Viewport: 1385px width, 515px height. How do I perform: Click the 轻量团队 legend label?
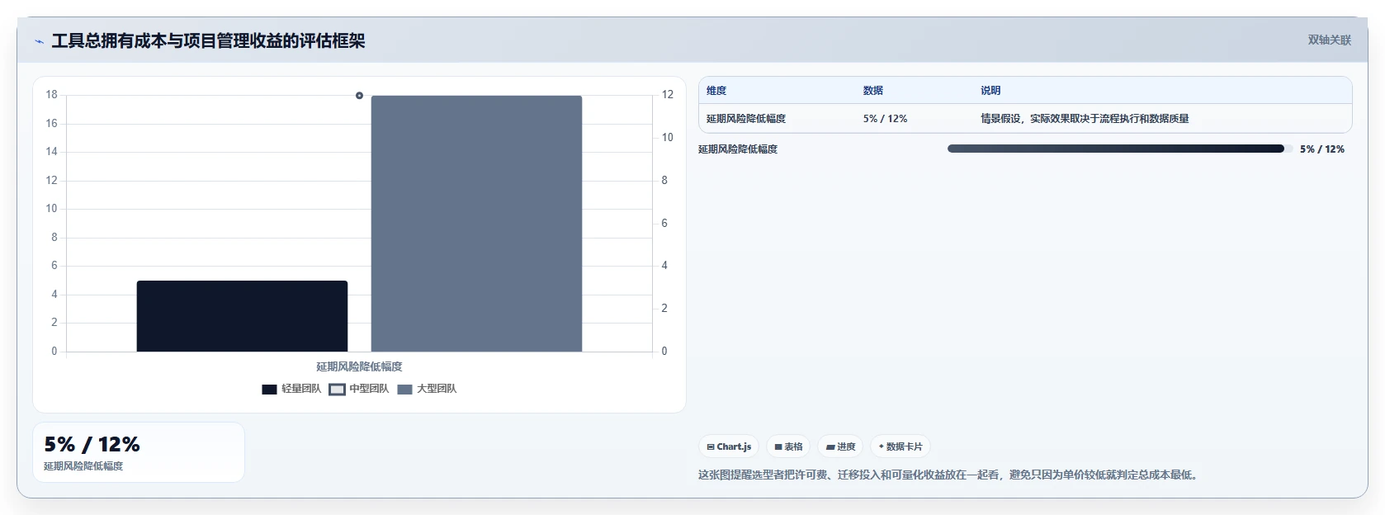(301, 389)
